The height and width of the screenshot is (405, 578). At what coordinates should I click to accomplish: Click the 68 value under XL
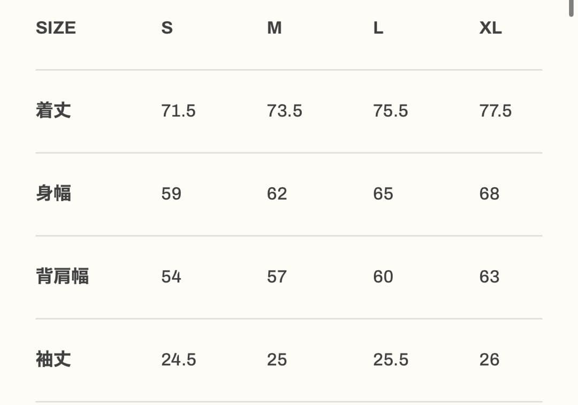click(489, 194)
